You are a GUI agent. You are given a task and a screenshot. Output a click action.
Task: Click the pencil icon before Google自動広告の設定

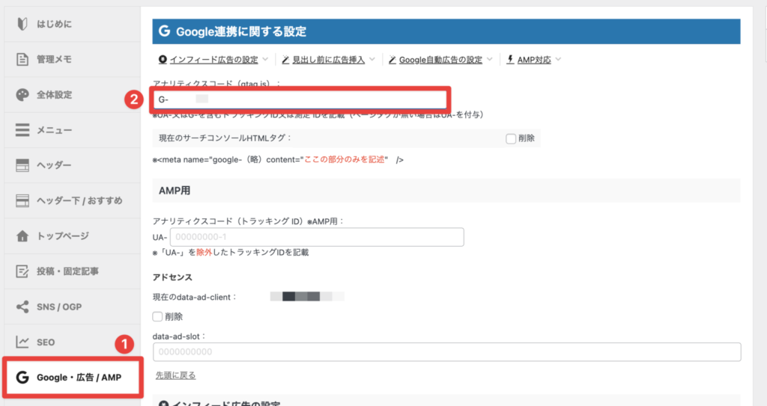click(x=392, y=60)
